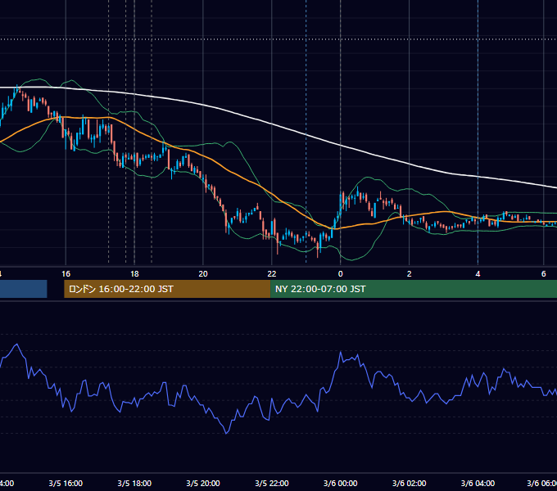
Task: Click the '18' hour label on the upper axis
Action: [x=134, y=274]
